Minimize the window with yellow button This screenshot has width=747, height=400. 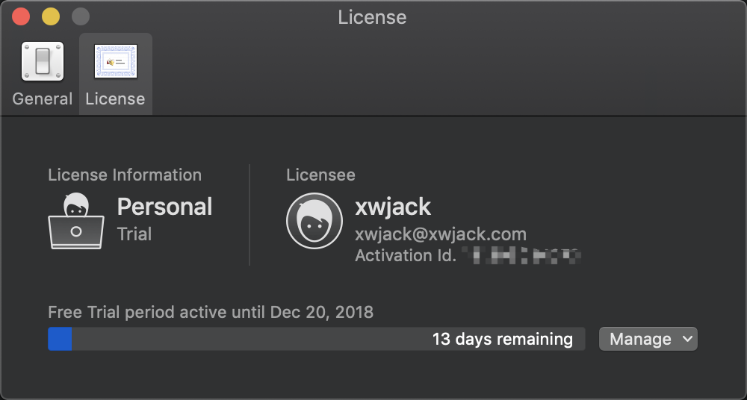pos(51,16)
